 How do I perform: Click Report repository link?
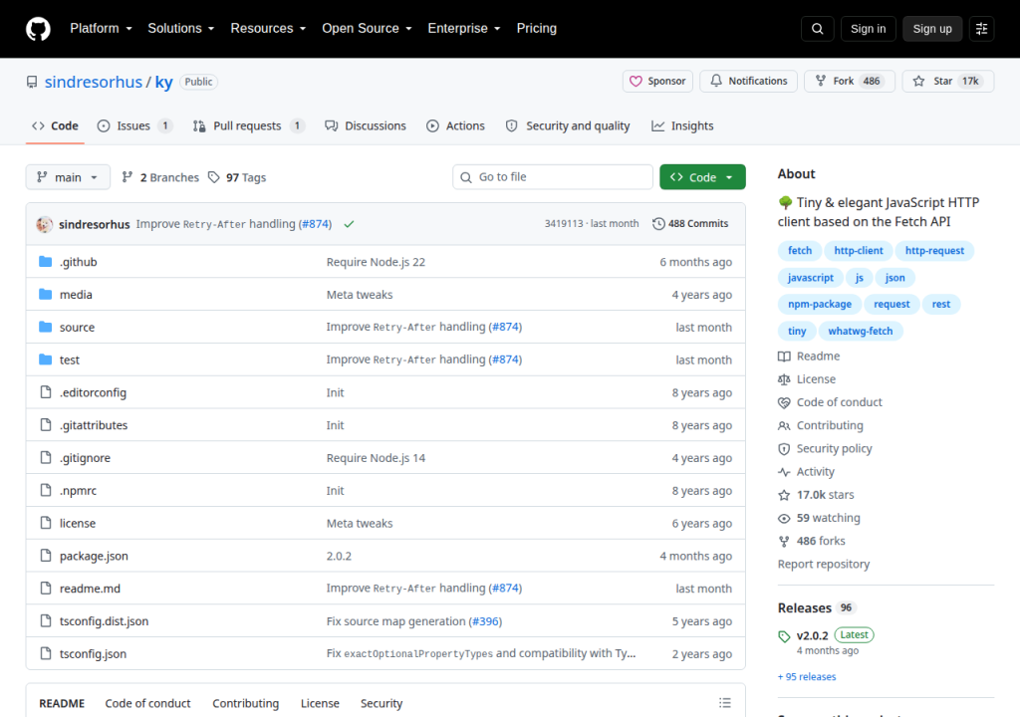824,564
